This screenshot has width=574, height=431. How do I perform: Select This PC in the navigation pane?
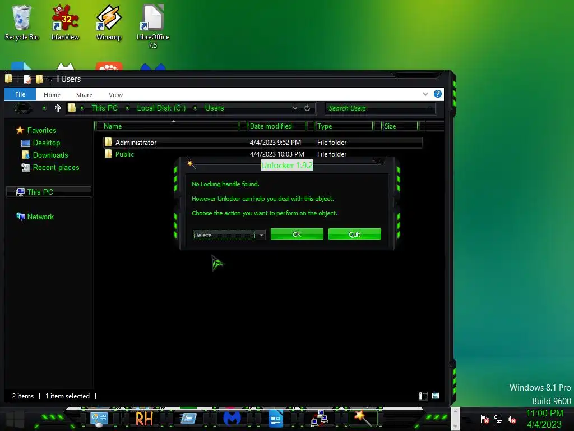(48, 192)
